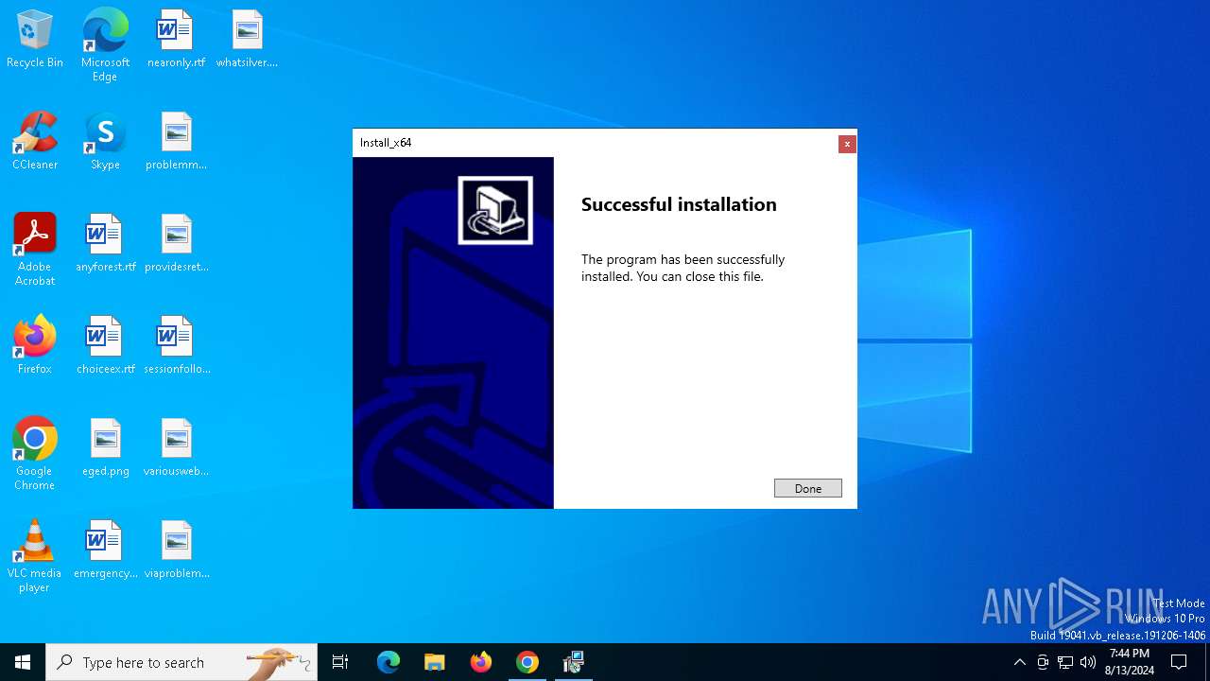Select the whatsilver image file
Screen dimensions: 1210x681
[247, 40]
